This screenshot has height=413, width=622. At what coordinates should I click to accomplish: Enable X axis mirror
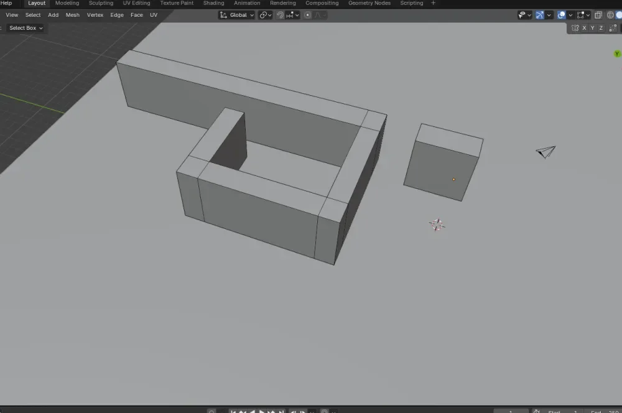click(584, 28)
